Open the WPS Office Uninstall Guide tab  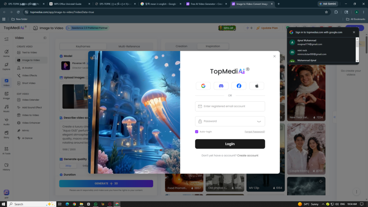(x=69, y=4)
